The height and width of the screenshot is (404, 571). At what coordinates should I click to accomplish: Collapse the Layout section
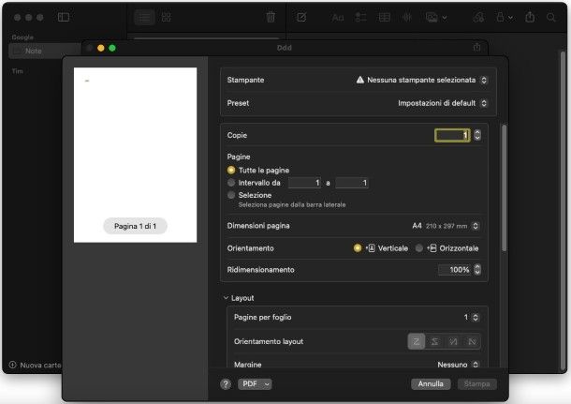pos(226,298)
